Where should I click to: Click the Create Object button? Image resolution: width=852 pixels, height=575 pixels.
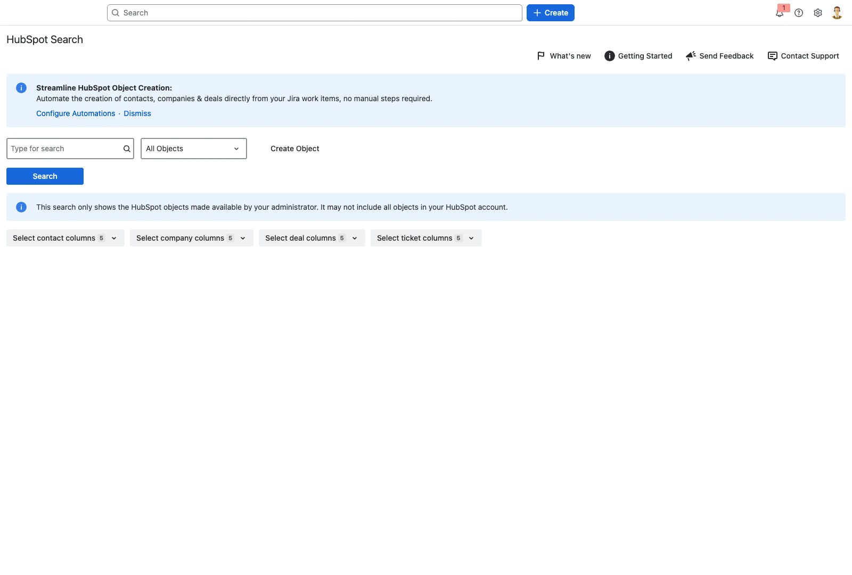[x=294, y=149]
